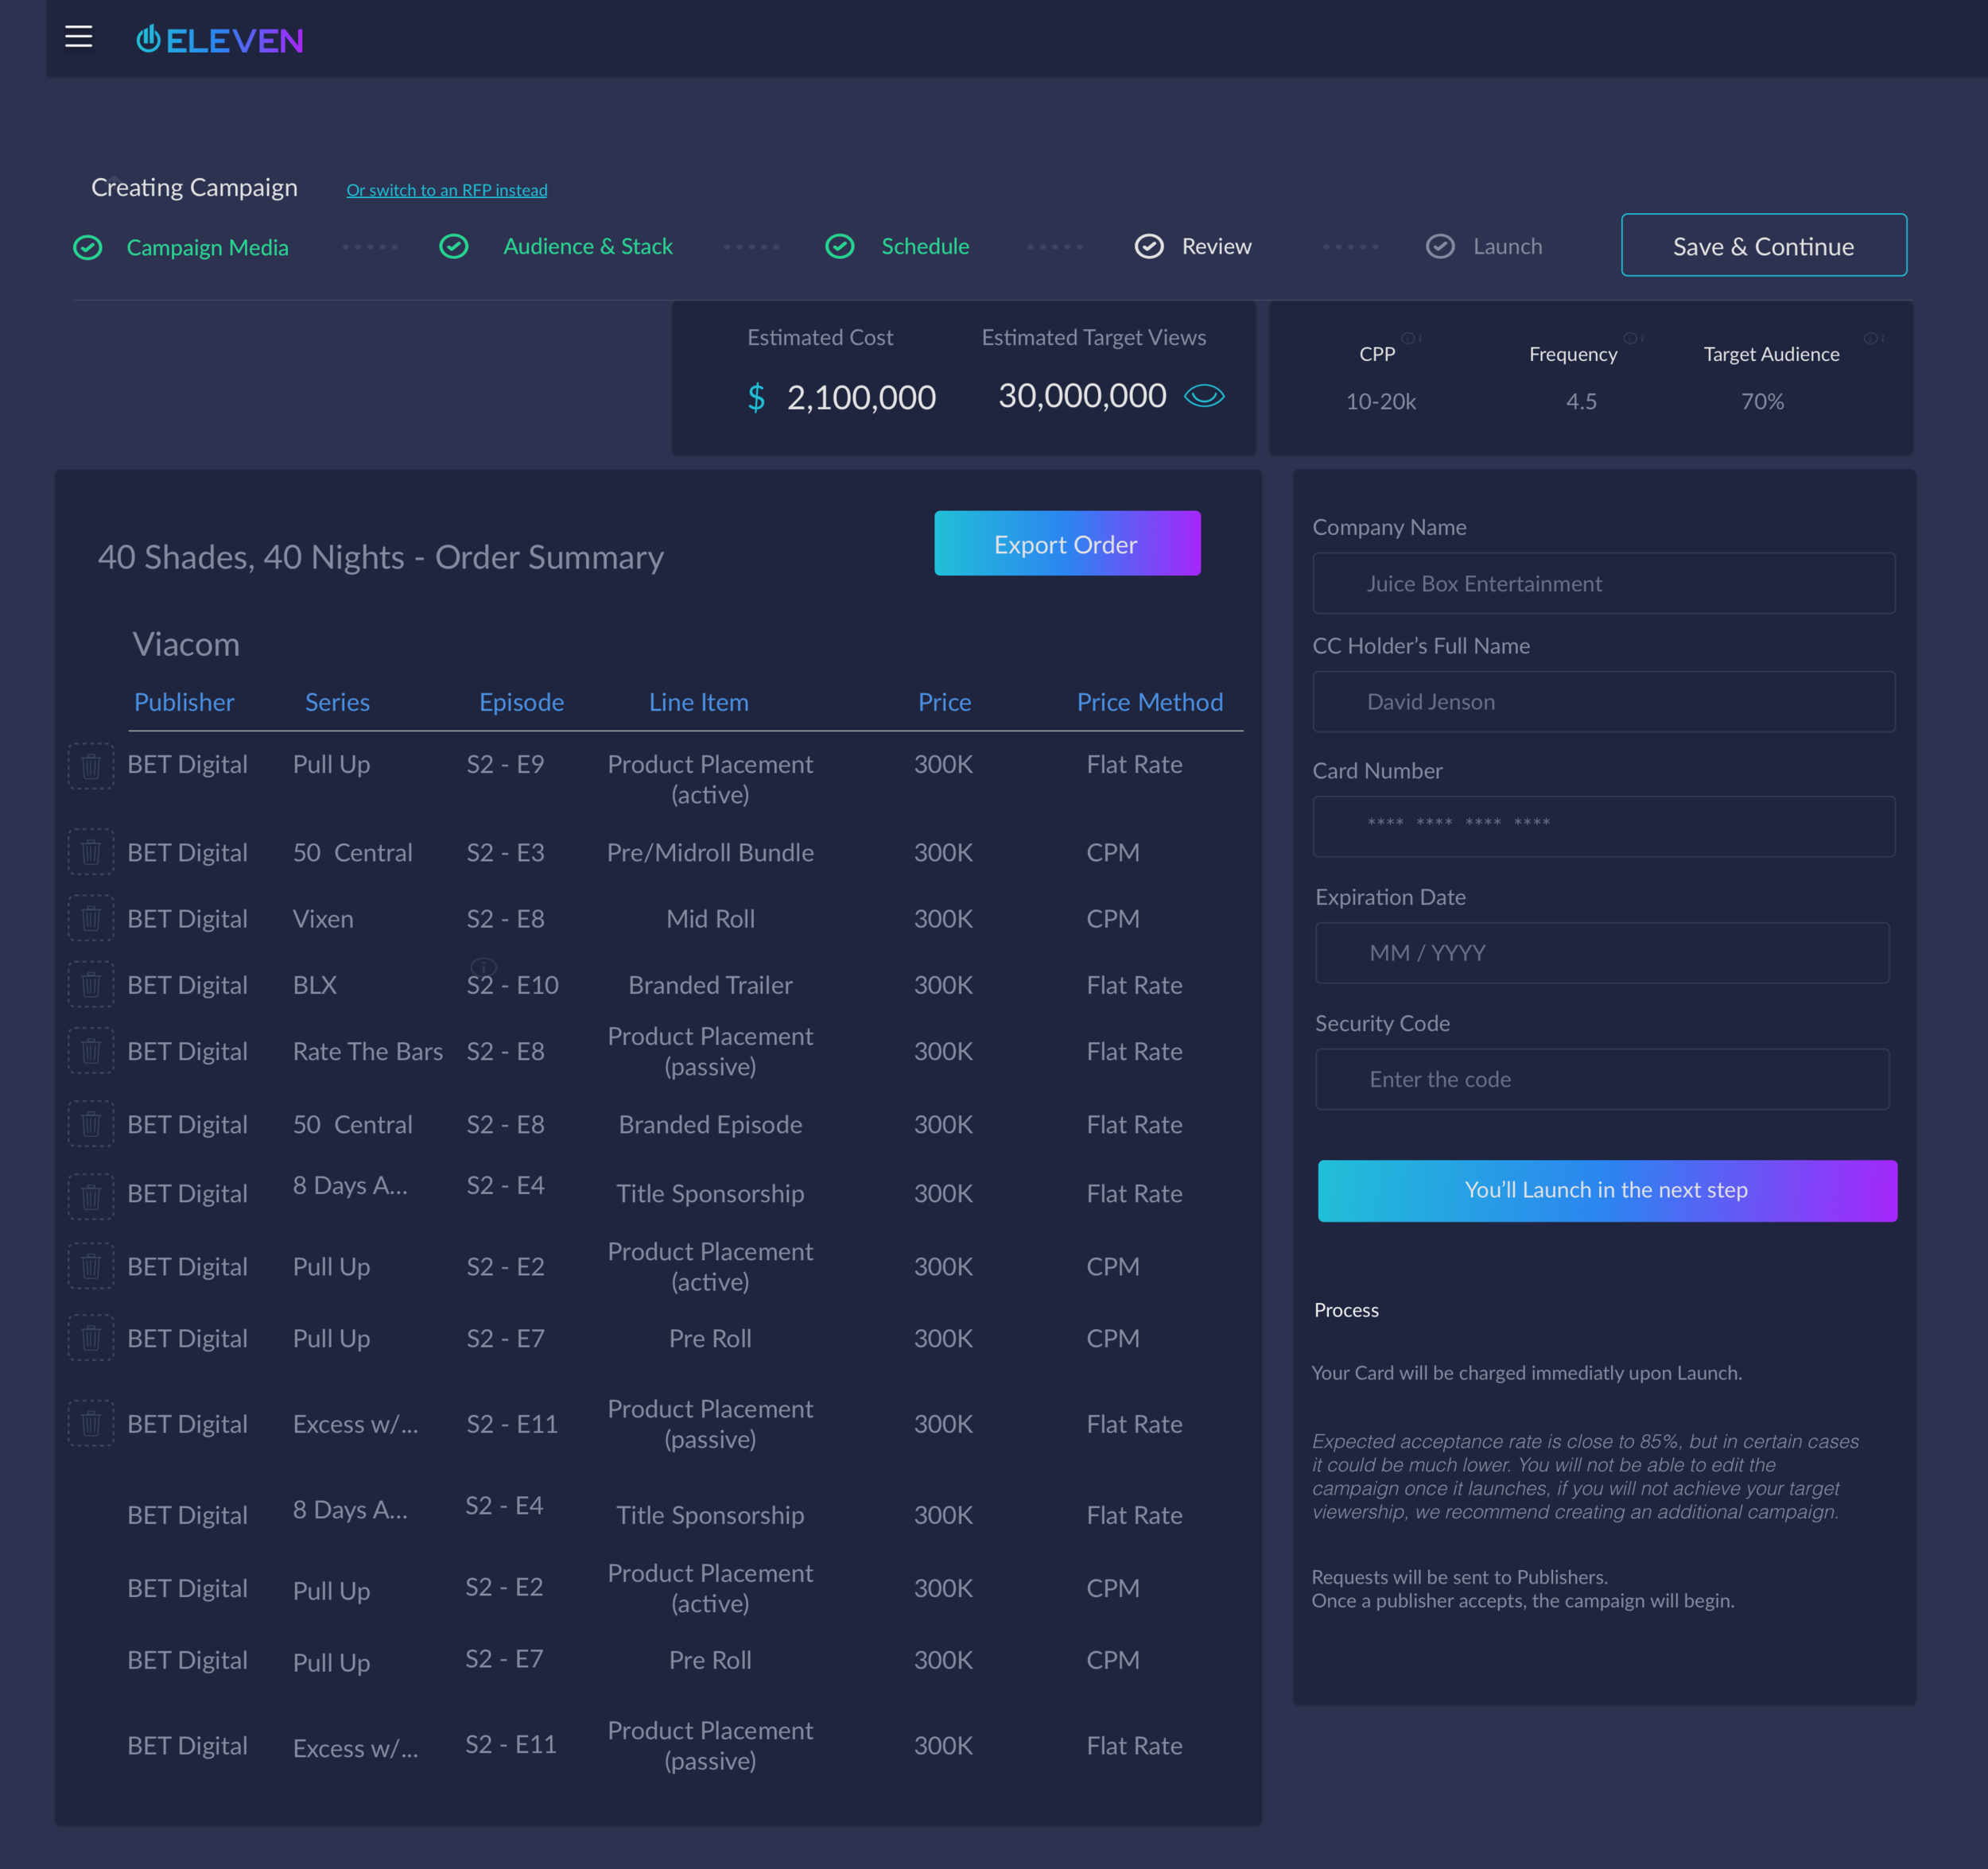Sort by Publisher column header
This screenshot has height=1869, width=1988.
coord(184,702)
